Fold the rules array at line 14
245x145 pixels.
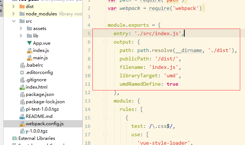pyautogui.click(x=105, y=109)
